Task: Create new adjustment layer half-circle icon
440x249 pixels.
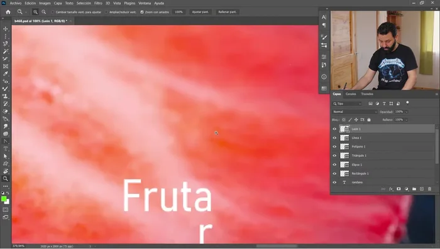Action: pos(406,189)
